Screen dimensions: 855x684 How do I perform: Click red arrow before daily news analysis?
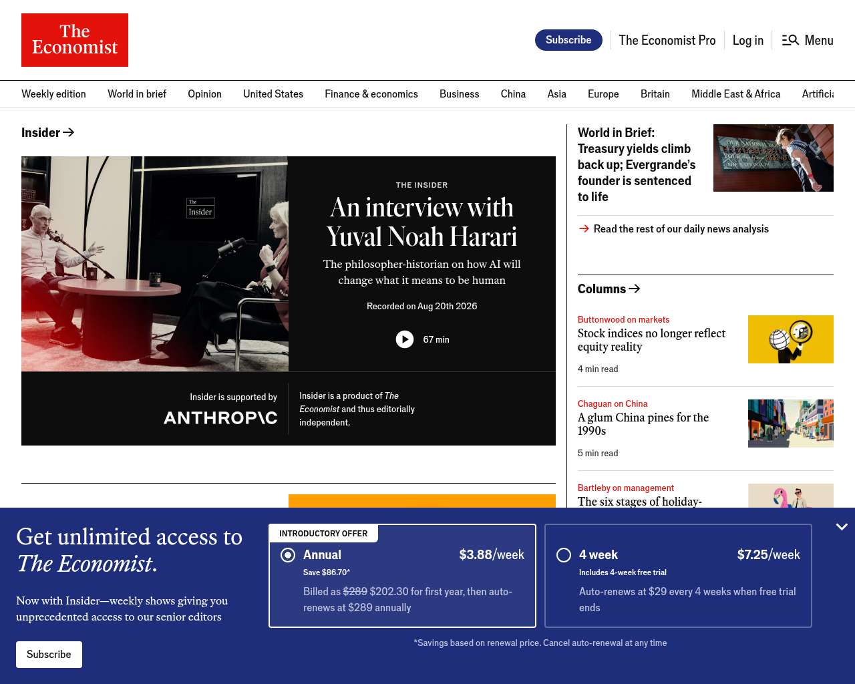(584, 228)
